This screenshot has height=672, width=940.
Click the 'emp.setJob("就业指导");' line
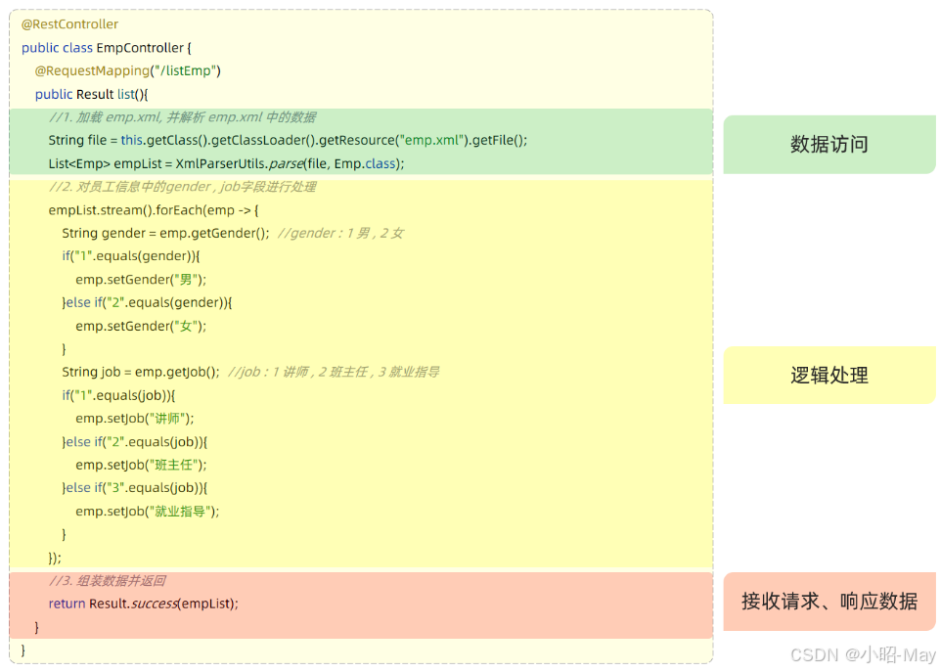[x=148, y=512]
